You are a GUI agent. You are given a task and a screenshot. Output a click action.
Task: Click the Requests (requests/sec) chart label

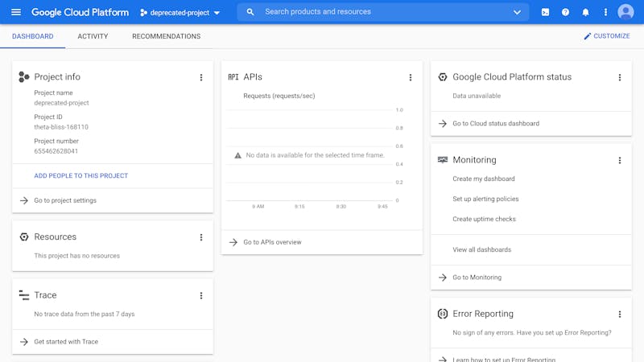tap(279, 96)
